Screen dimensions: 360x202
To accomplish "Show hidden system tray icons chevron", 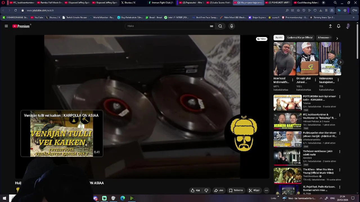I will pos(321,198).
